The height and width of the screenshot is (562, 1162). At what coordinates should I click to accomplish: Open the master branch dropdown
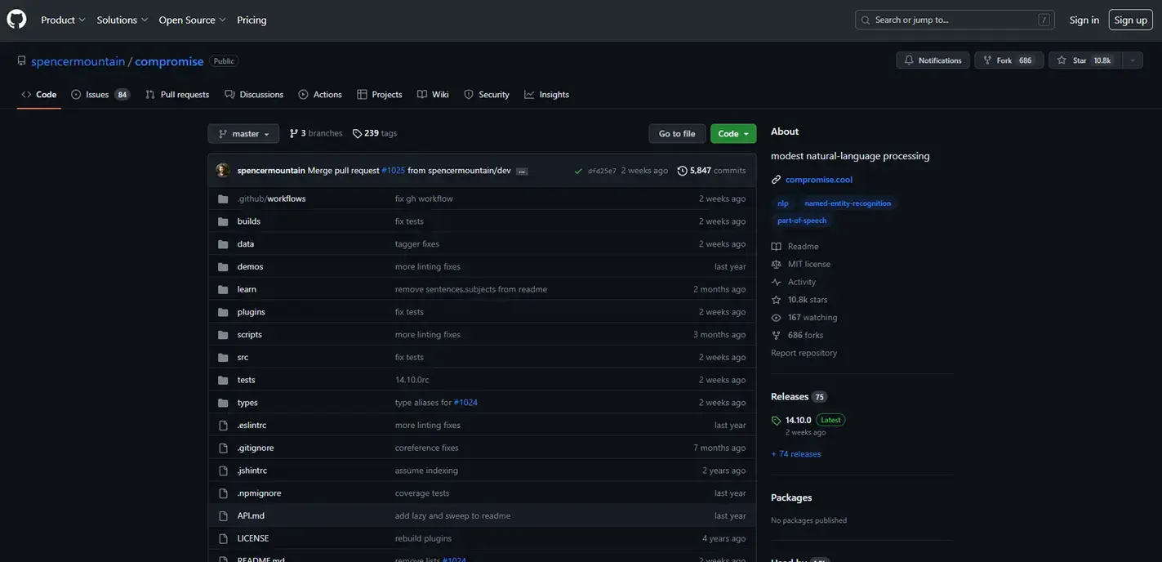point(243,134)
